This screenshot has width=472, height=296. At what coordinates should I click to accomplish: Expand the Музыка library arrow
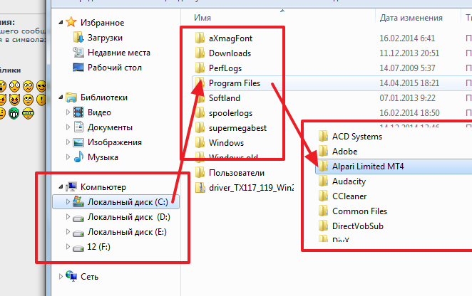[x=69, y=157]
